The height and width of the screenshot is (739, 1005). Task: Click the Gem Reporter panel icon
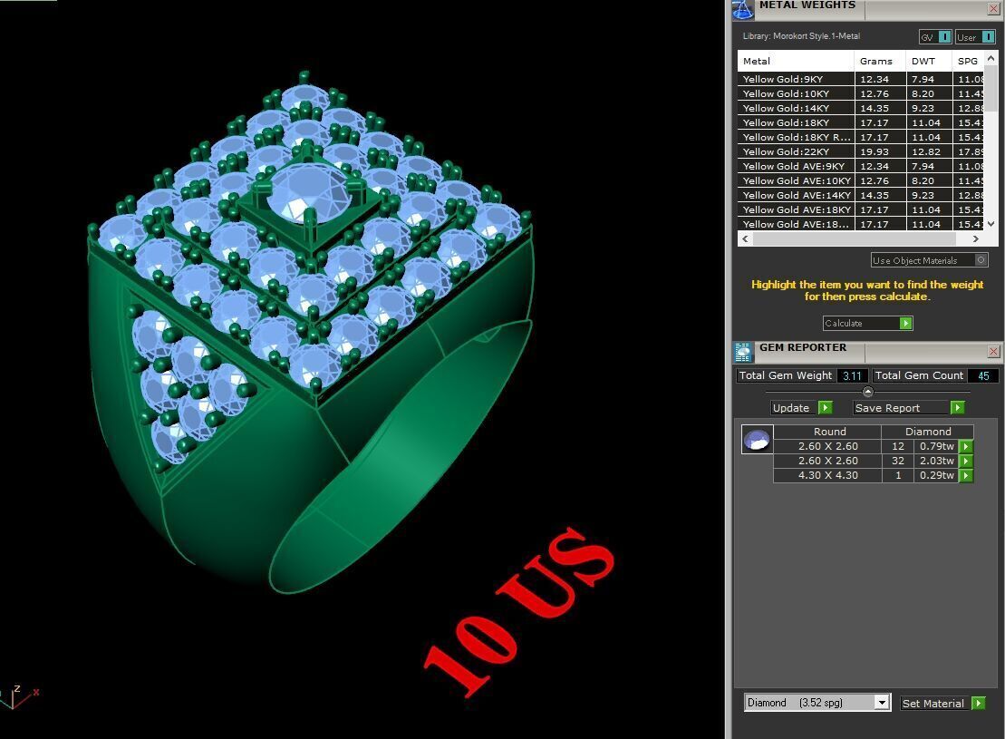743,352
